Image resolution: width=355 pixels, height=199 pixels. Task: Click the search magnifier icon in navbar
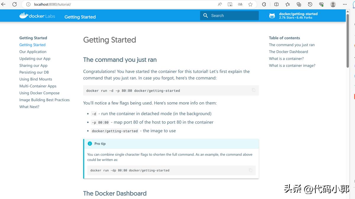pyautogui.click(x=206, y=15)
